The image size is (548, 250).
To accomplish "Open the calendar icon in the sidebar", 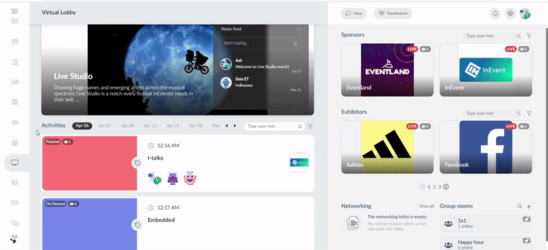I will (14, 143).
